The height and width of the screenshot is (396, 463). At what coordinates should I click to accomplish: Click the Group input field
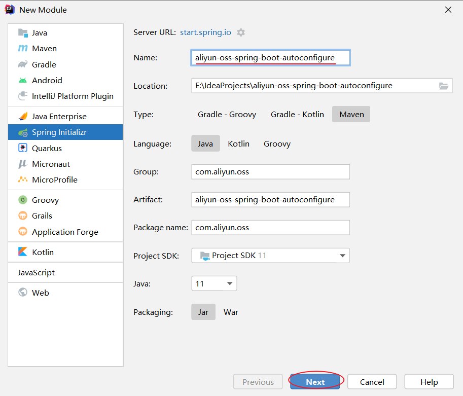click(x=270, y=172)
